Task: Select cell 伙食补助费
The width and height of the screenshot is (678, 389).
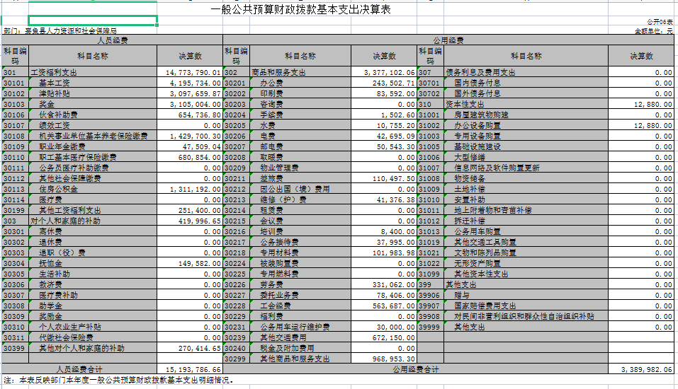Action: click(x=93, y=115)
